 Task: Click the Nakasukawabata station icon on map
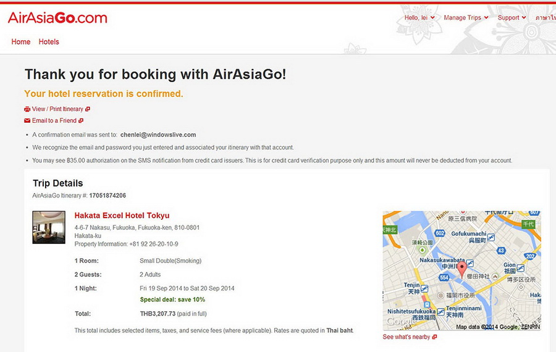(470, 262)
